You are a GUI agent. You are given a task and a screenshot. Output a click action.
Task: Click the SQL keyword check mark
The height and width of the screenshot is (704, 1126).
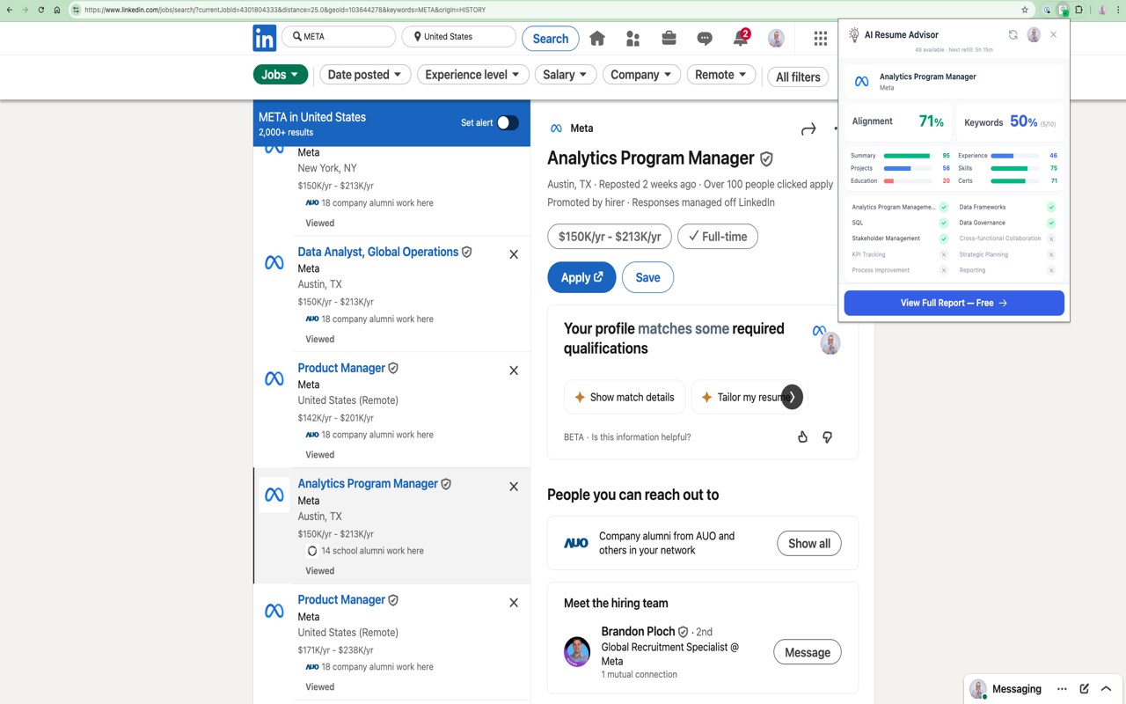point(943,223)
